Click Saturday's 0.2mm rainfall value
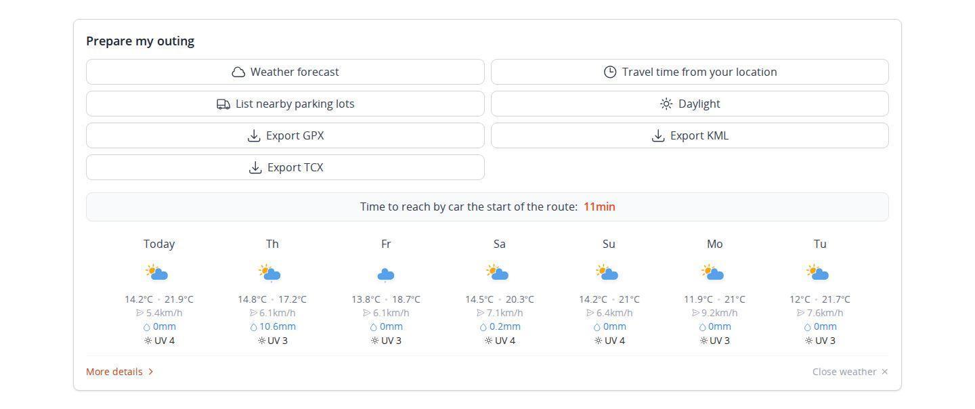This screenshot has height=409, width=975. (x=505, y=326)
